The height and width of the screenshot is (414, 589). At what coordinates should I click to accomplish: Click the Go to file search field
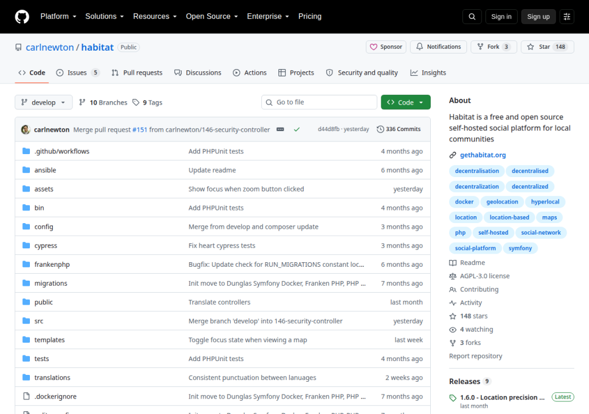319,102
